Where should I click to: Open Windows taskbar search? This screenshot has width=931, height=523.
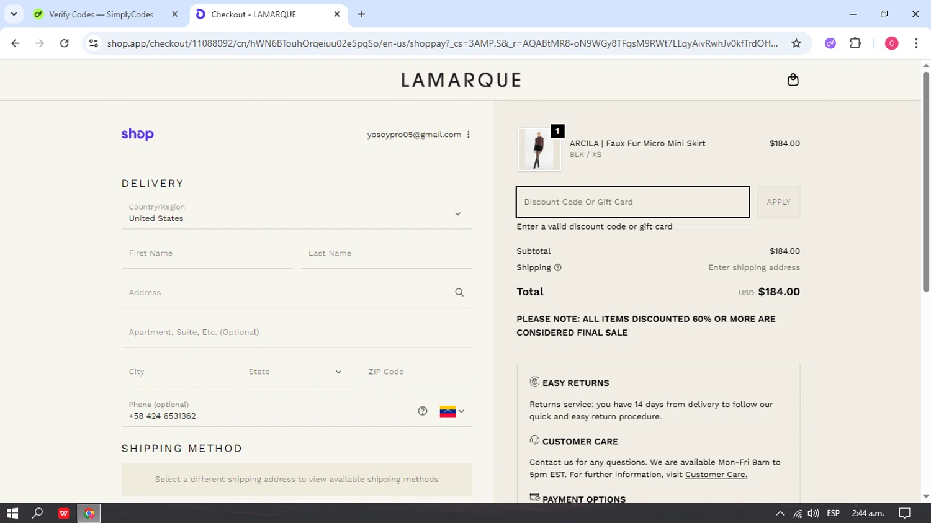[37, 514]
